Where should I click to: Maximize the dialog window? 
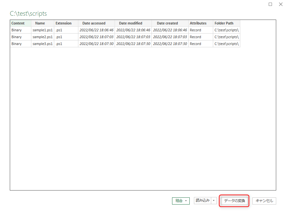coord(270,4)
